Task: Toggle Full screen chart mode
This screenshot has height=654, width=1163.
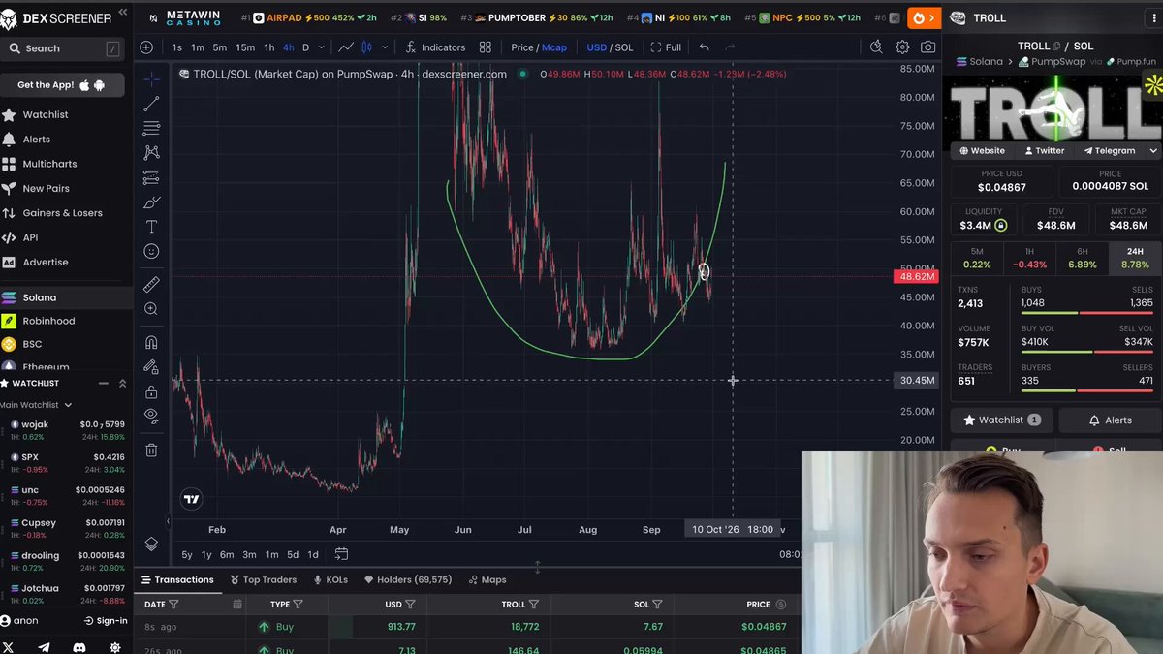Action: coord(666,47)
